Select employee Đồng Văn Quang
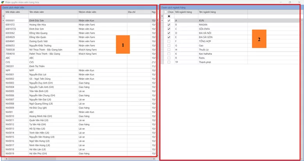Image resolution: width=304 pixels, height=161 pixels. 38,33
